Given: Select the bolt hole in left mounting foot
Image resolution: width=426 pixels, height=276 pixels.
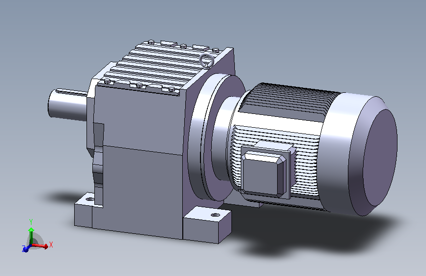Looking at the screenshot, I should [89, 199].
